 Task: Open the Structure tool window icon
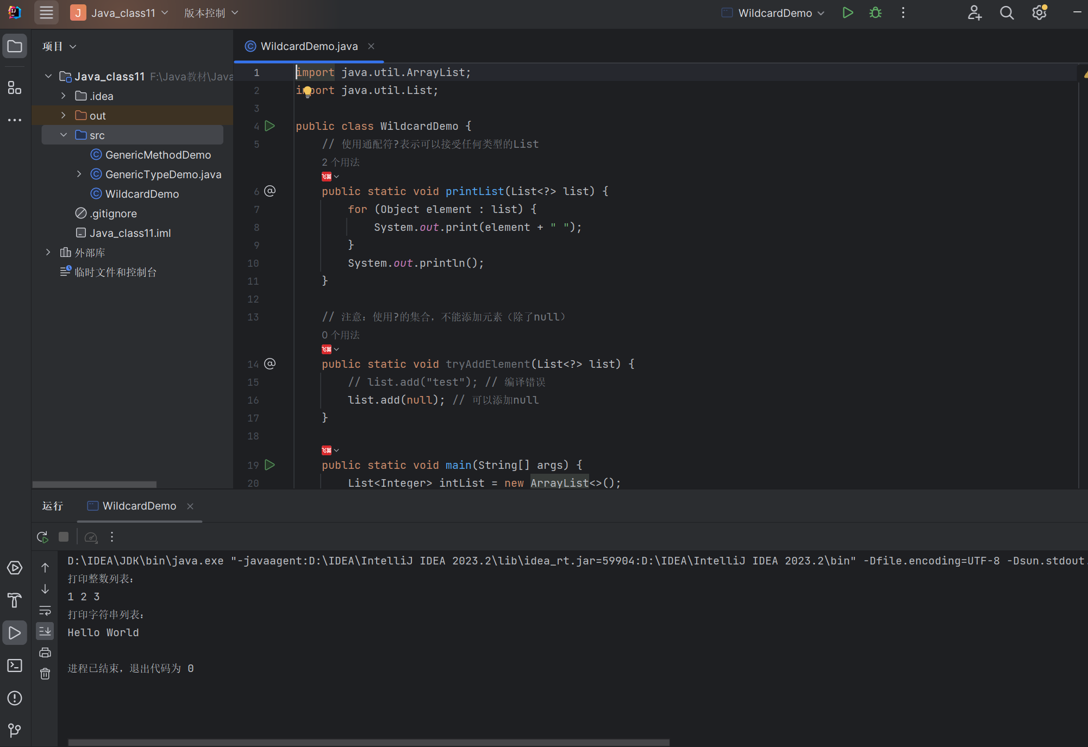coord(15,87)
